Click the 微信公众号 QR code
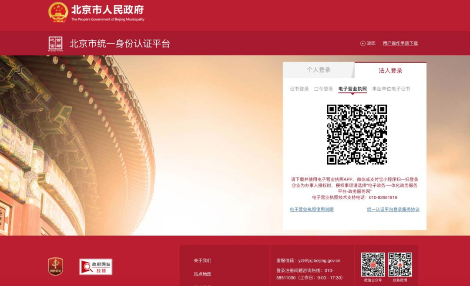 click(x=373, y=265)
